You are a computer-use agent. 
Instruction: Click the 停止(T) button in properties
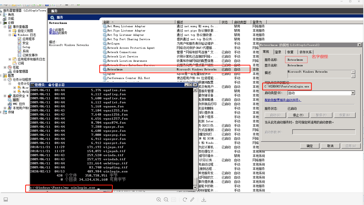click(298, 115)
